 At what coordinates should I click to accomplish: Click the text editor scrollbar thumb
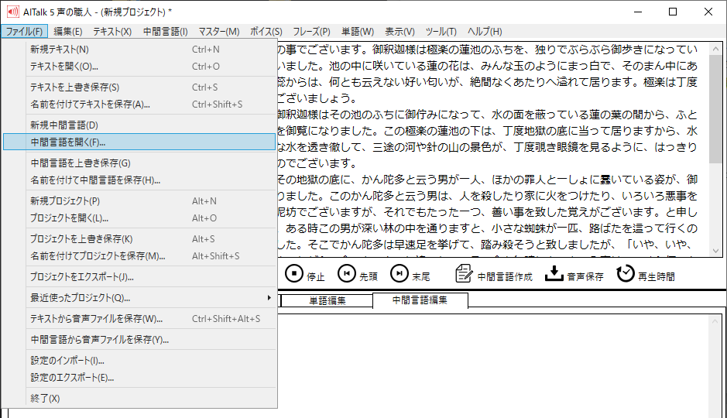point(715,109)
